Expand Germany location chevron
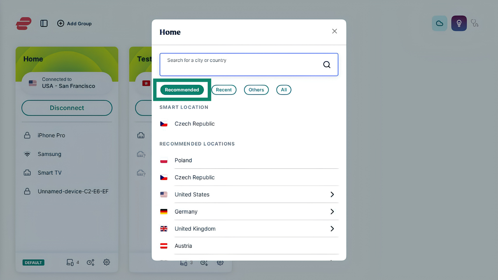The height and width of the screenshot is (280, 498). (x=332, y=212)
